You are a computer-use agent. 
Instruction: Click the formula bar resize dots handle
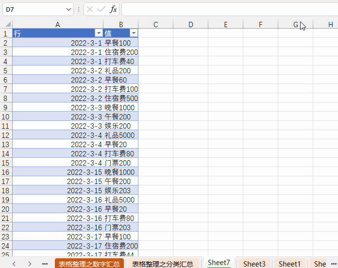(79, 9)
